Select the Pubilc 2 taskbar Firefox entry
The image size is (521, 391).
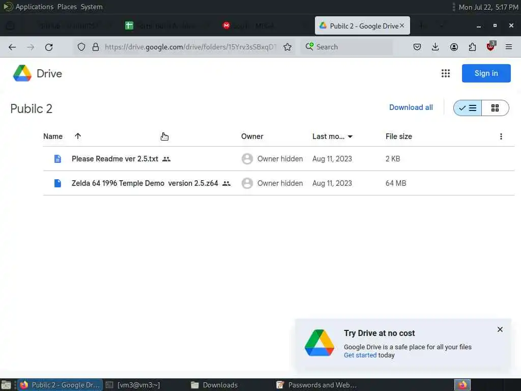60,385
